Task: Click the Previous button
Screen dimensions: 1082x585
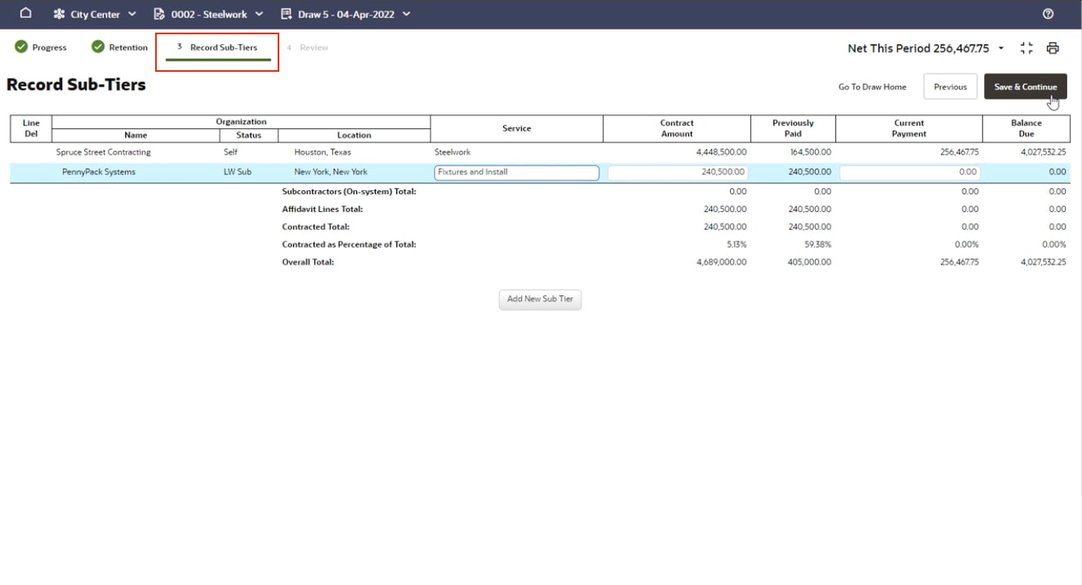Action: tap(950, 86)
